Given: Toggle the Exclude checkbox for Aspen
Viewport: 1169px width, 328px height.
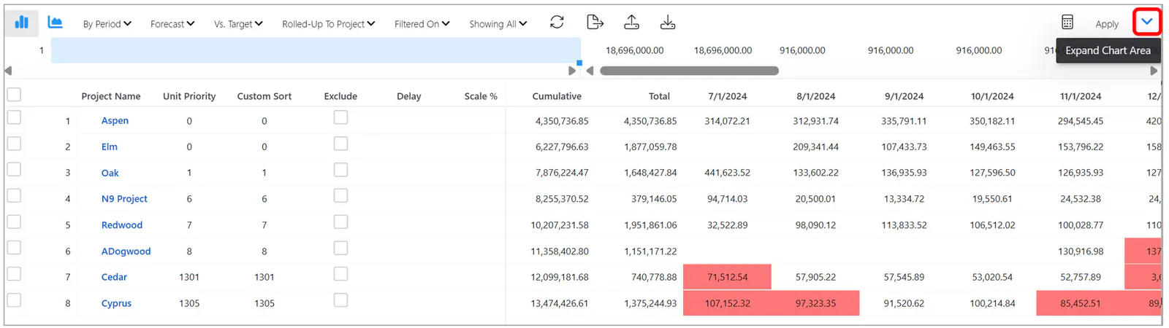Looking at the screenshot, I should coord(340,118).
